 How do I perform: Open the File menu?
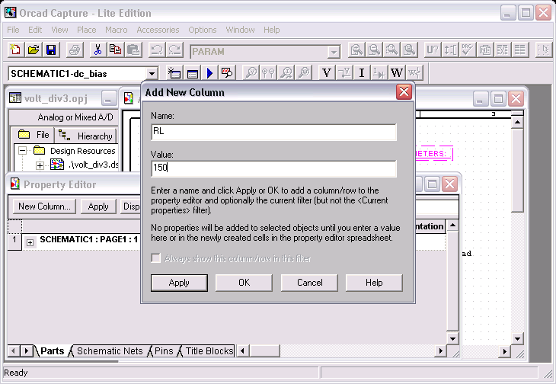click(13, 30)
